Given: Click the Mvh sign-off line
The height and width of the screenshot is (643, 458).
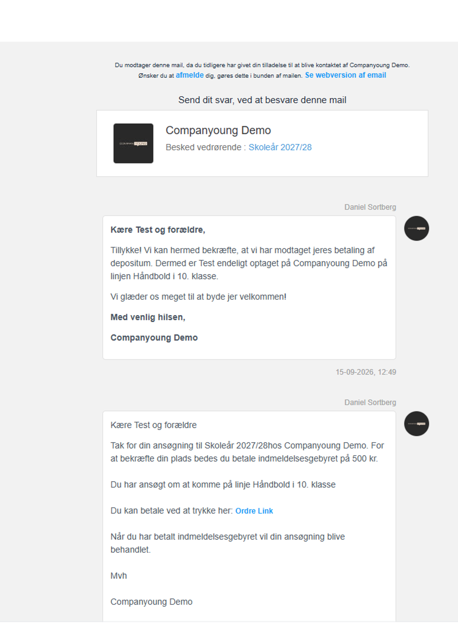Looking at the screenshot, I should point(119,576).
